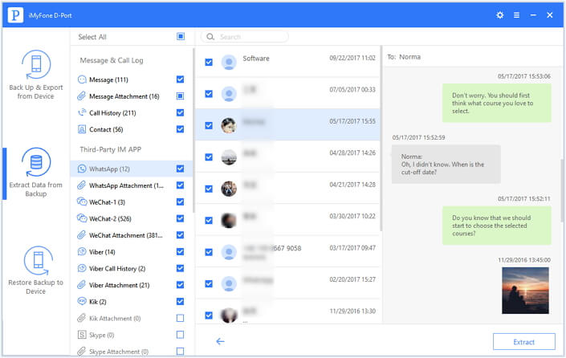Uncheck the Call History (211) checkbox
Viewport: 566px width, 358px height.
coord(180,112)
